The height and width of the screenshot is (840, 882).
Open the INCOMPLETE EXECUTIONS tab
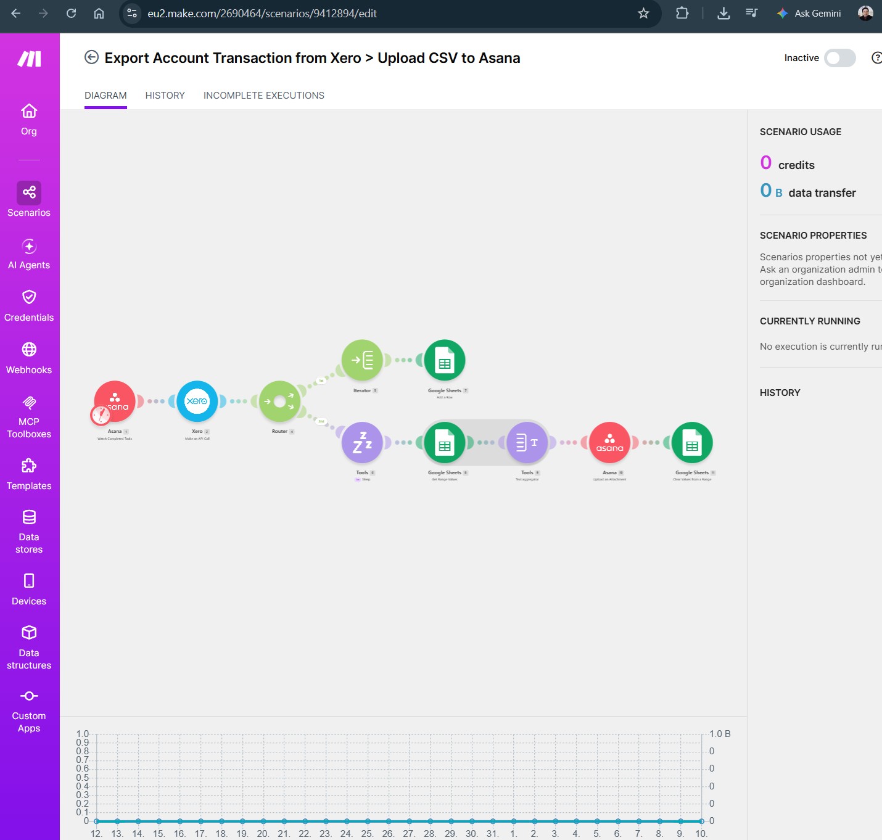point(264,96)
